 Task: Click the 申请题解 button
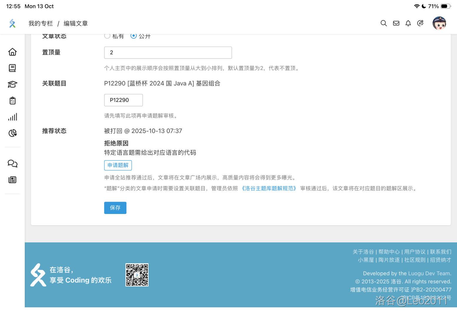[x=118, y=165]
